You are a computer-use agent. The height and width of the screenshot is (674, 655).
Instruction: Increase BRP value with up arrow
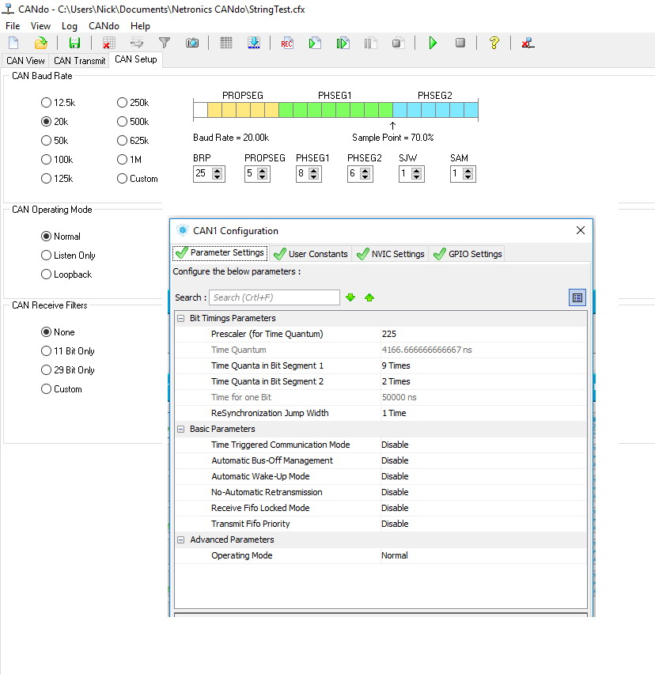point(218,171)
